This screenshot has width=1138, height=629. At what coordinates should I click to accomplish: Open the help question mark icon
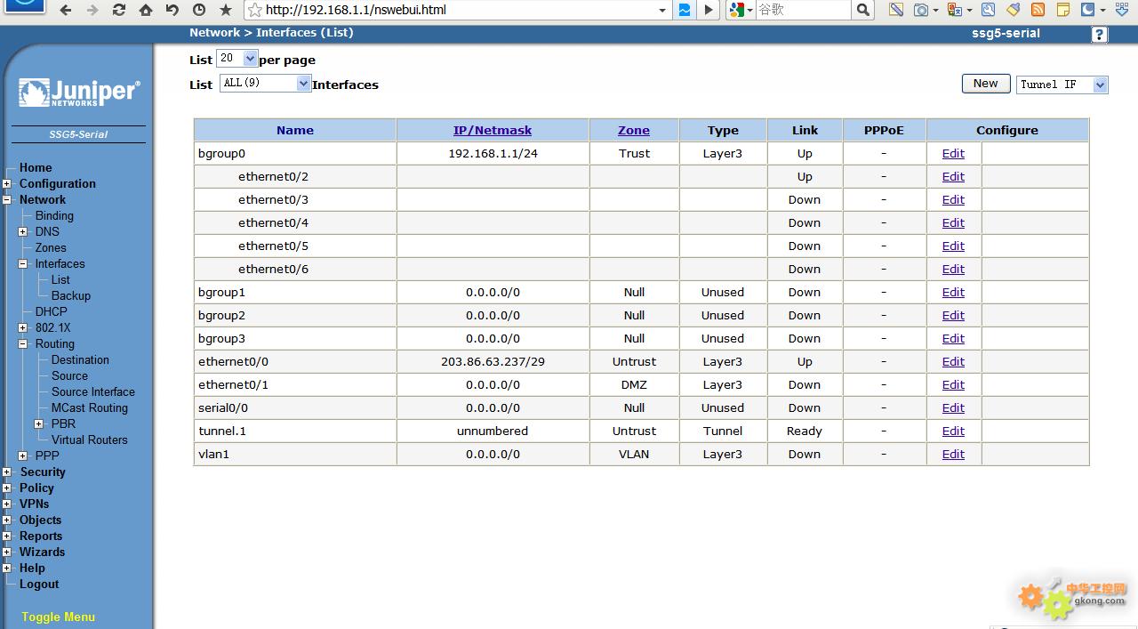click(1100, 35)
